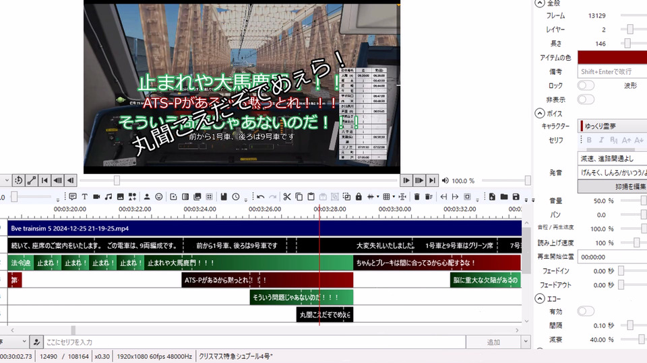Enable the エコー 有効 switch
Image resolution: width=647 pixels, height=363 pixels.
[586, 311]
